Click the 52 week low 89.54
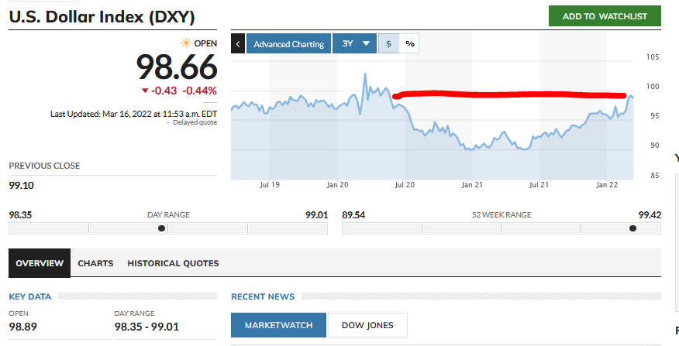 click(x=353, y=215)
